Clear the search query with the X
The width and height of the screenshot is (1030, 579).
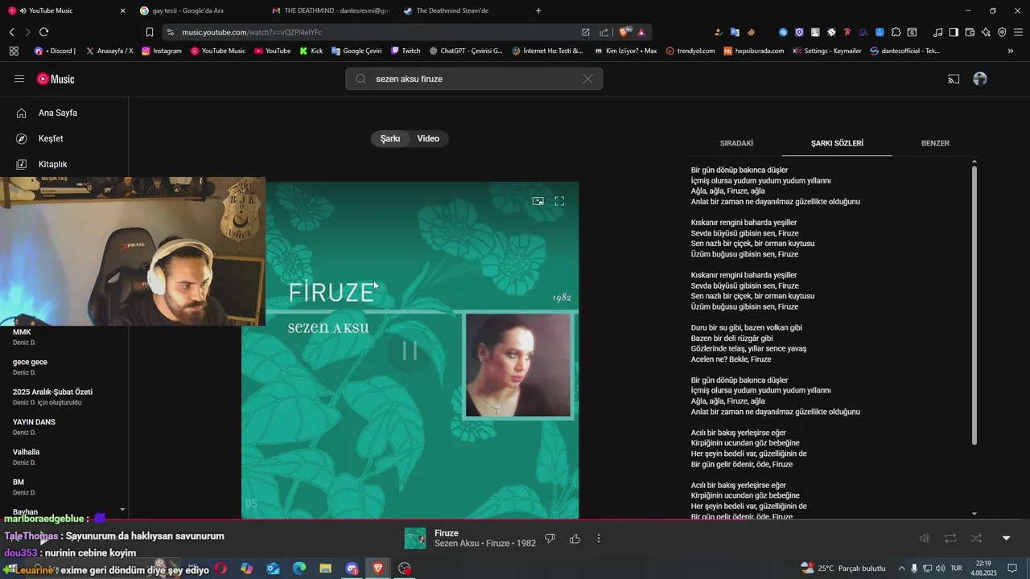tap(587, 79)
